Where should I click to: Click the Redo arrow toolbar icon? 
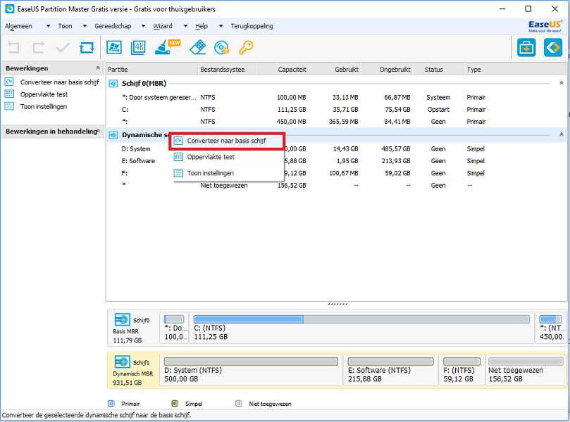coord(39,48)
